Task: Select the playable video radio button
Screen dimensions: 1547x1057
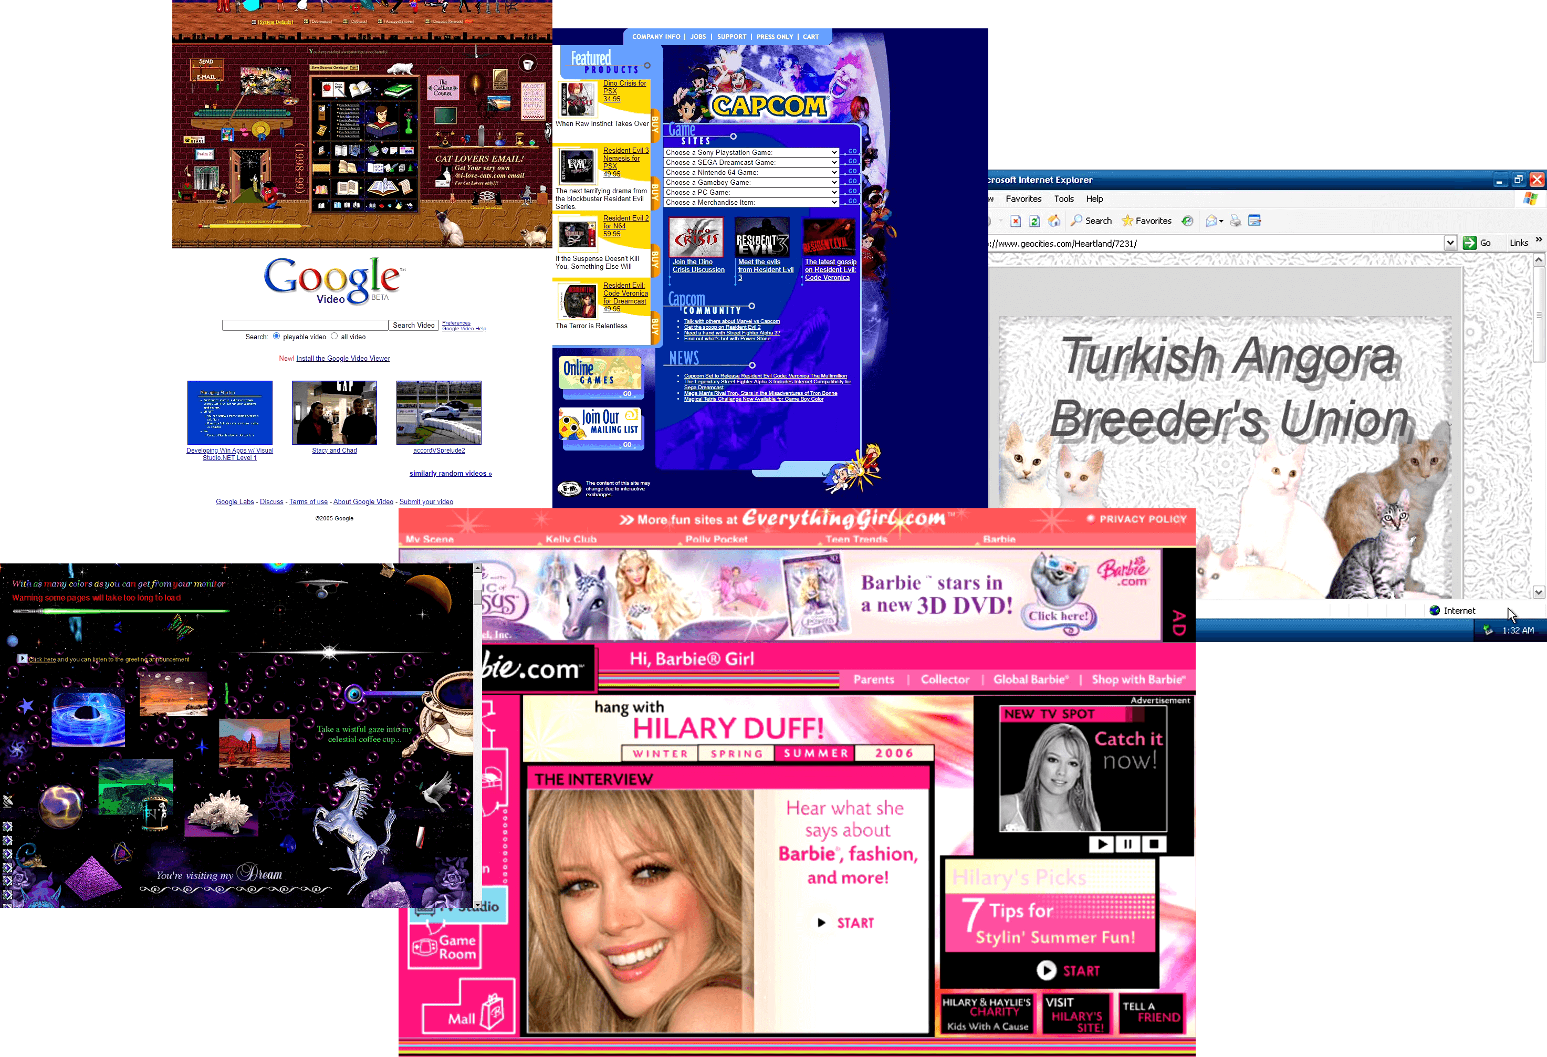Action: coord(276,336)
